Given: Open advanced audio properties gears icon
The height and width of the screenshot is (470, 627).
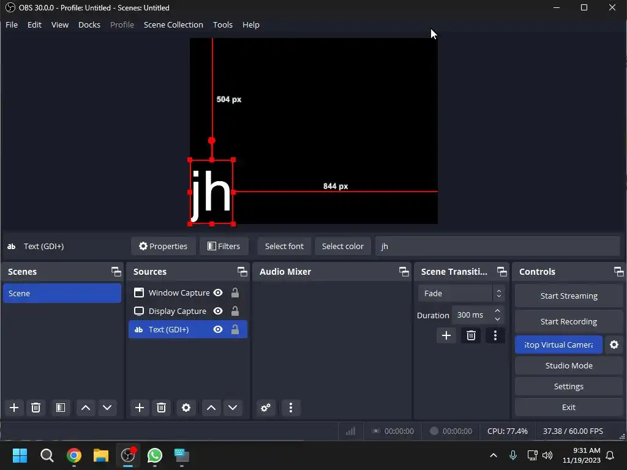Looking at the screenshot, I should click(x=266, y=408).
